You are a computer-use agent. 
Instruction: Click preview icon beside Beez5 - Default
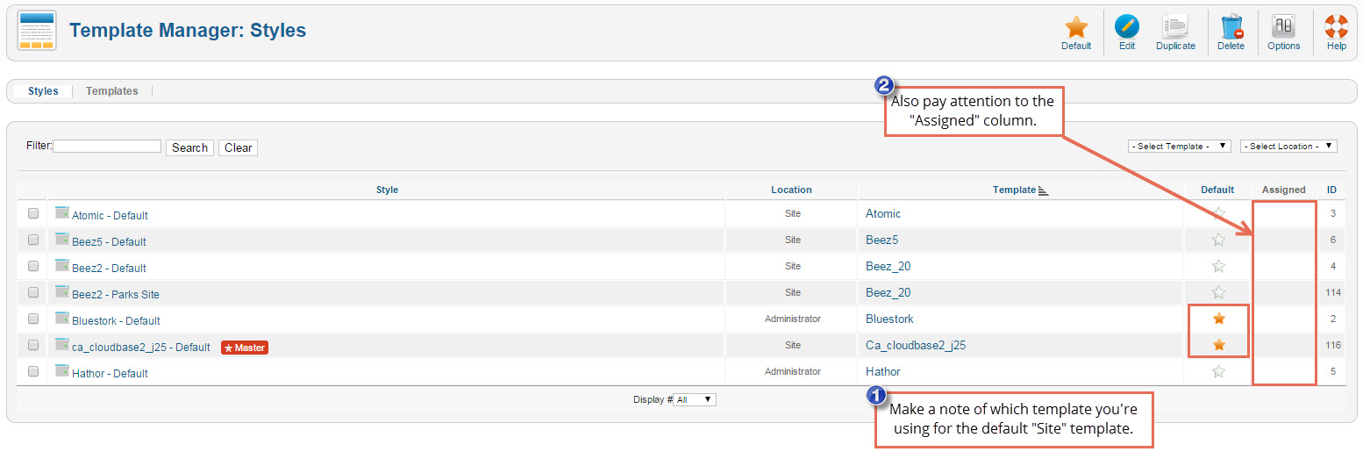click(x=62, y=239)
